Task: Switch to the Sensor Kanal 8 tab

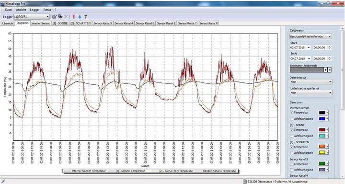Action: pos(208,23)
